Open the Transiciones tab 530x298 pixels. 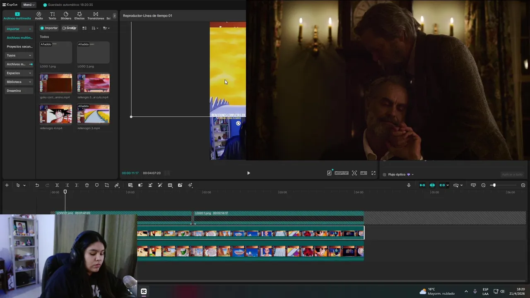tap(96, 16)
